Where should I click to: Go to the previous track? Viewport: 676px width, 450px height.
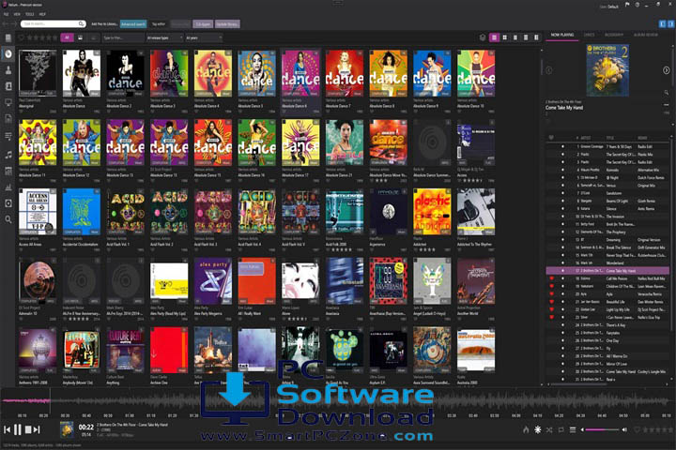[x=7, y=429]
